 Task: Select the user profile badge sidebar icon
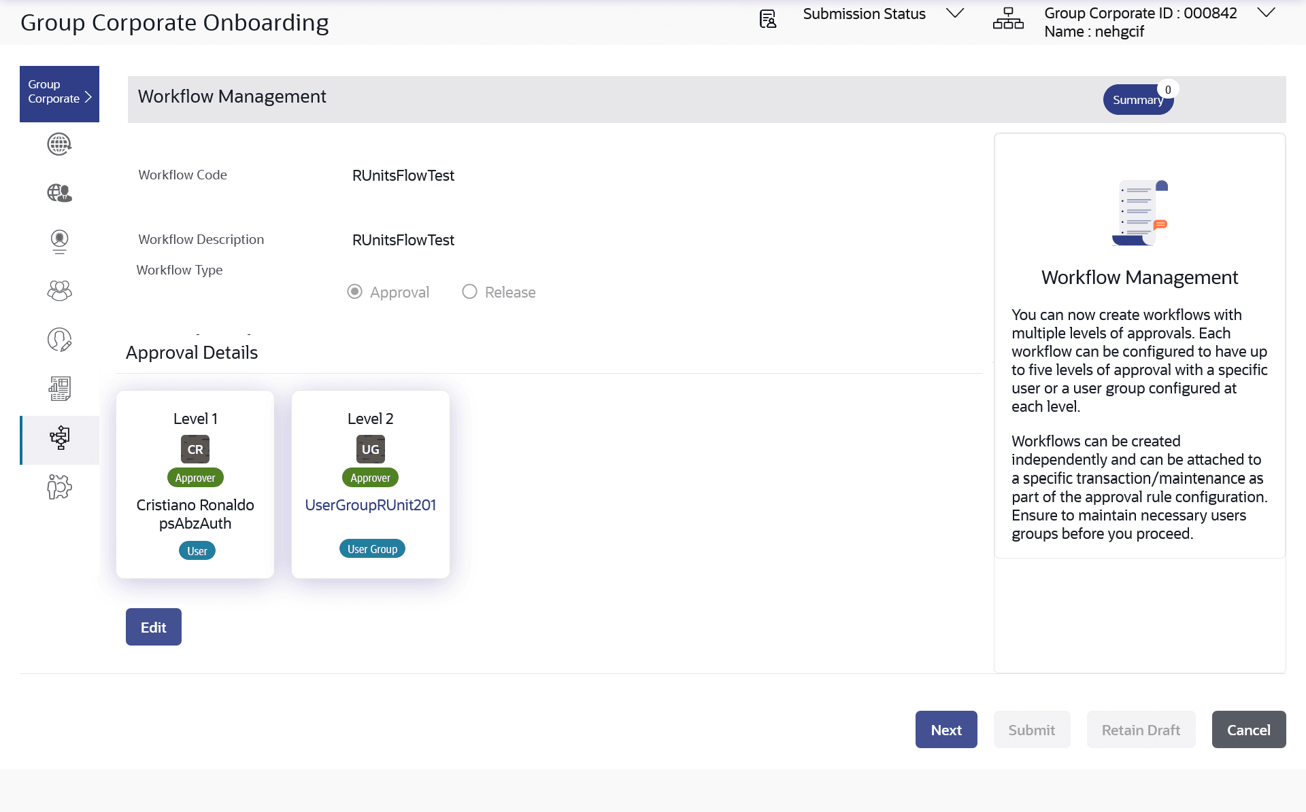coord(59,241)
